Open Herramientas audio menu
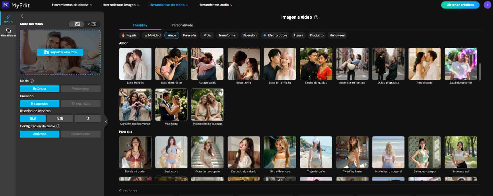This screenshot has width=493, height=196. point(215,5)
